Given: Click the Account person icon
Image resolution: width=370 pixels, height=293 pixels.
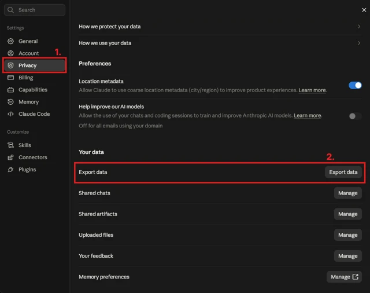Looking at the screenshot, I should point(10,53).
